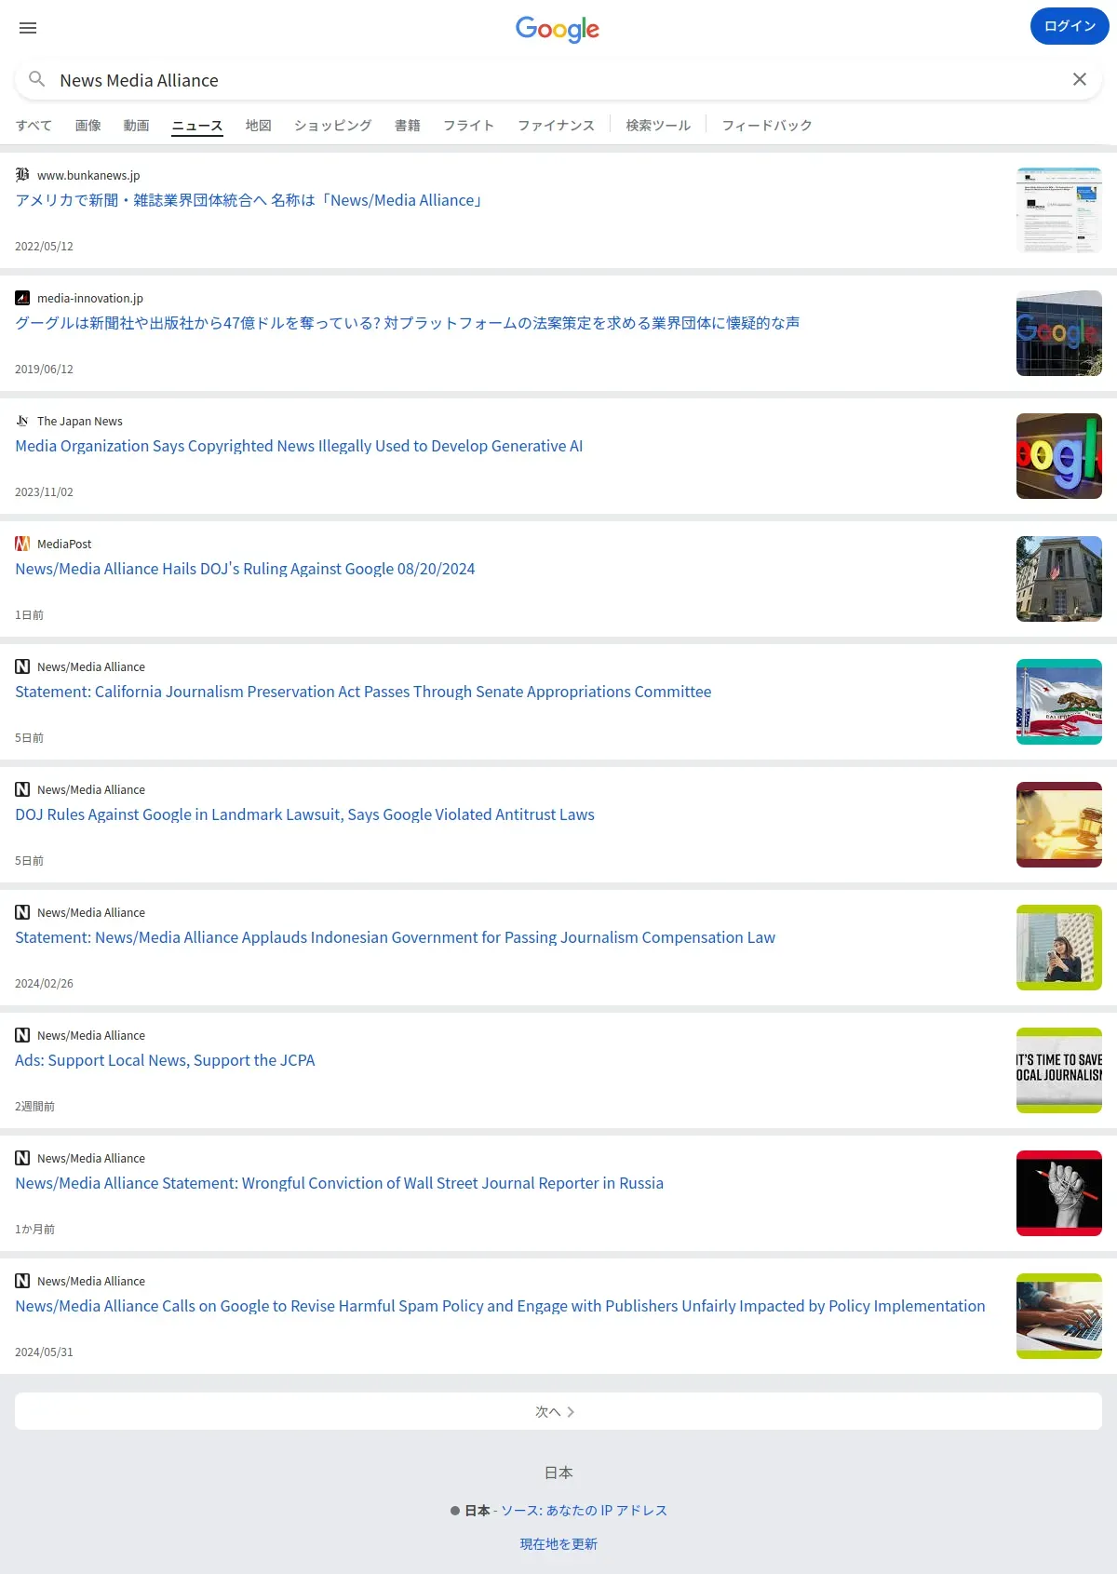Click the MediaPost source label

tap(64, 544)
